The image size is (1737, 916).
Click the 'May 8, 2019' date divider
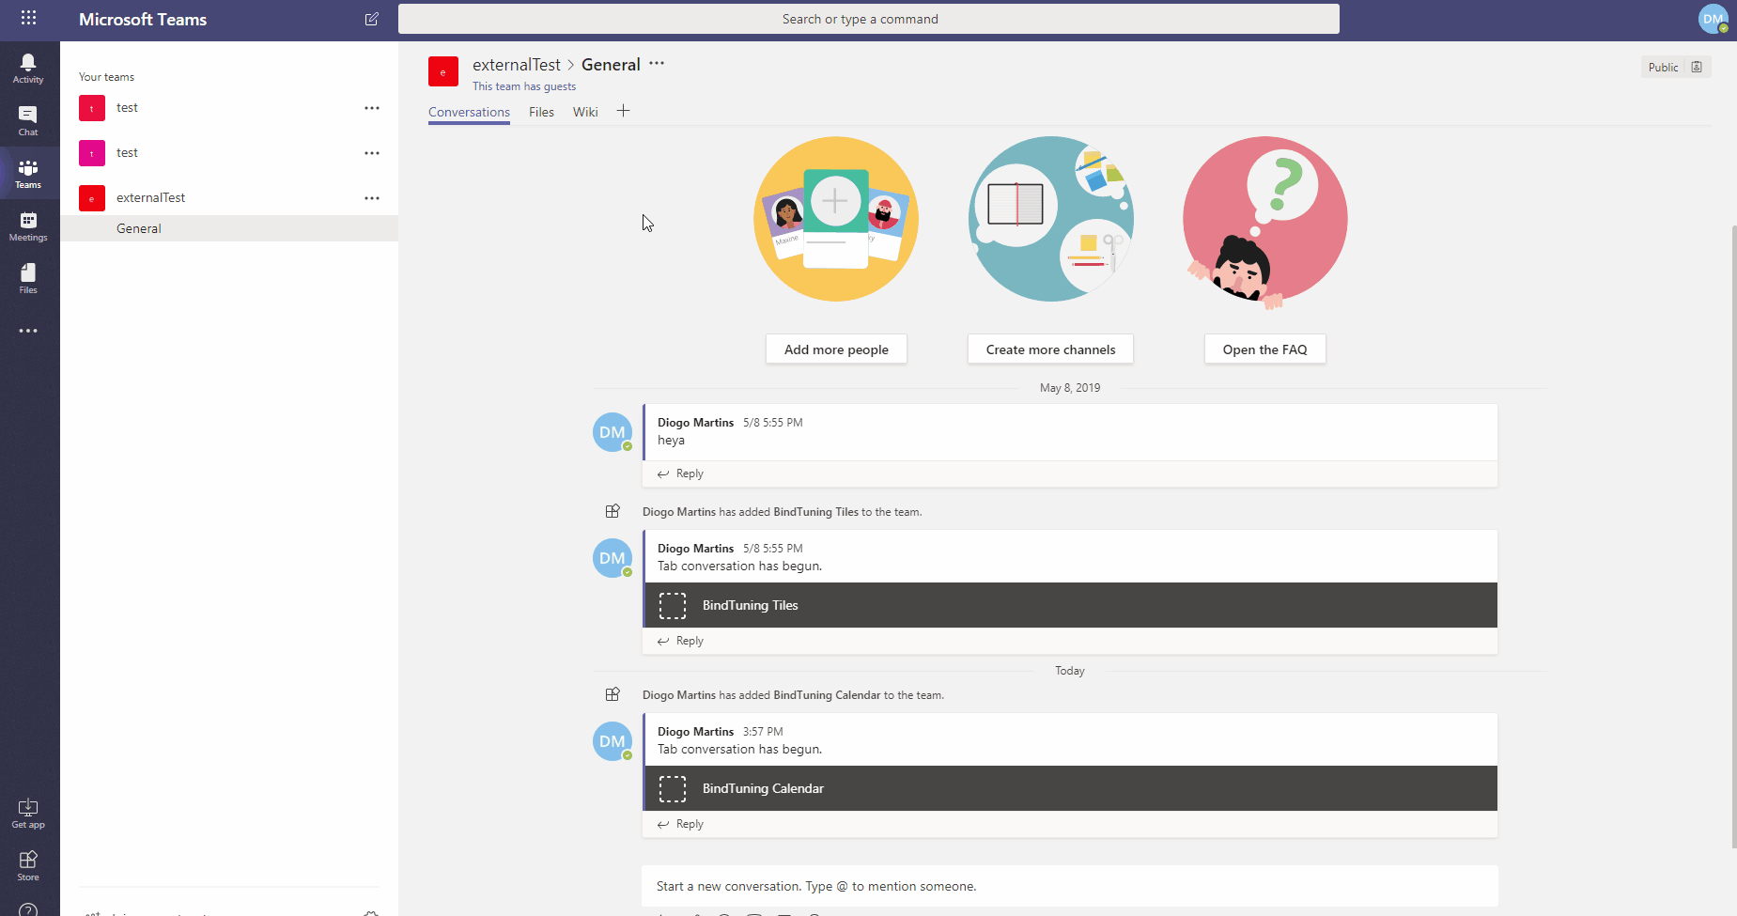point(1070,388)
